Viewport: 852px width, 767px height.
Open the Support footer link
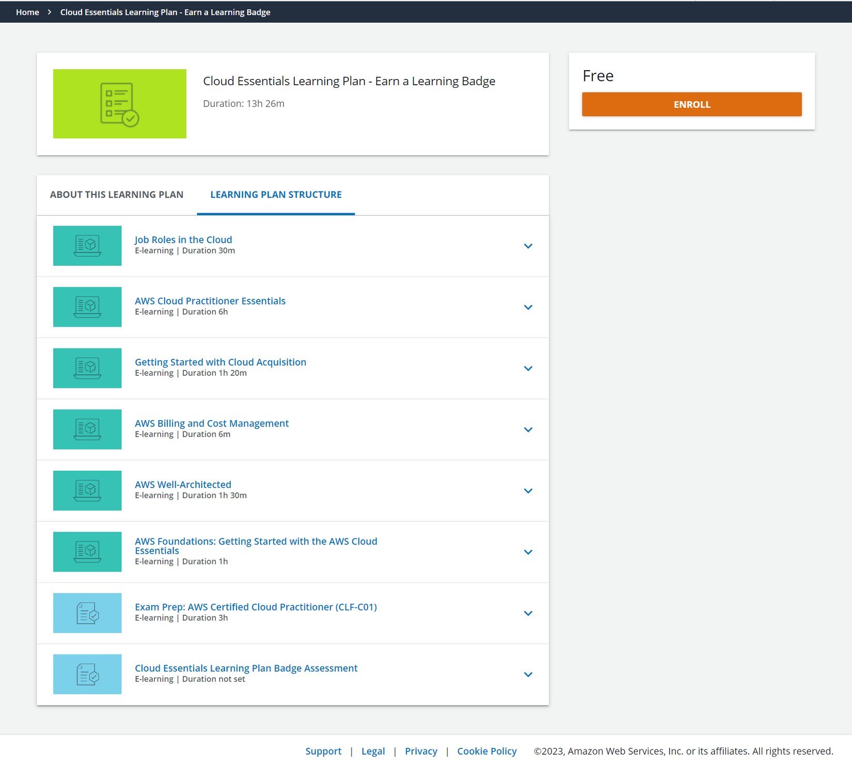pyautogui.click(x=323, y=751)
